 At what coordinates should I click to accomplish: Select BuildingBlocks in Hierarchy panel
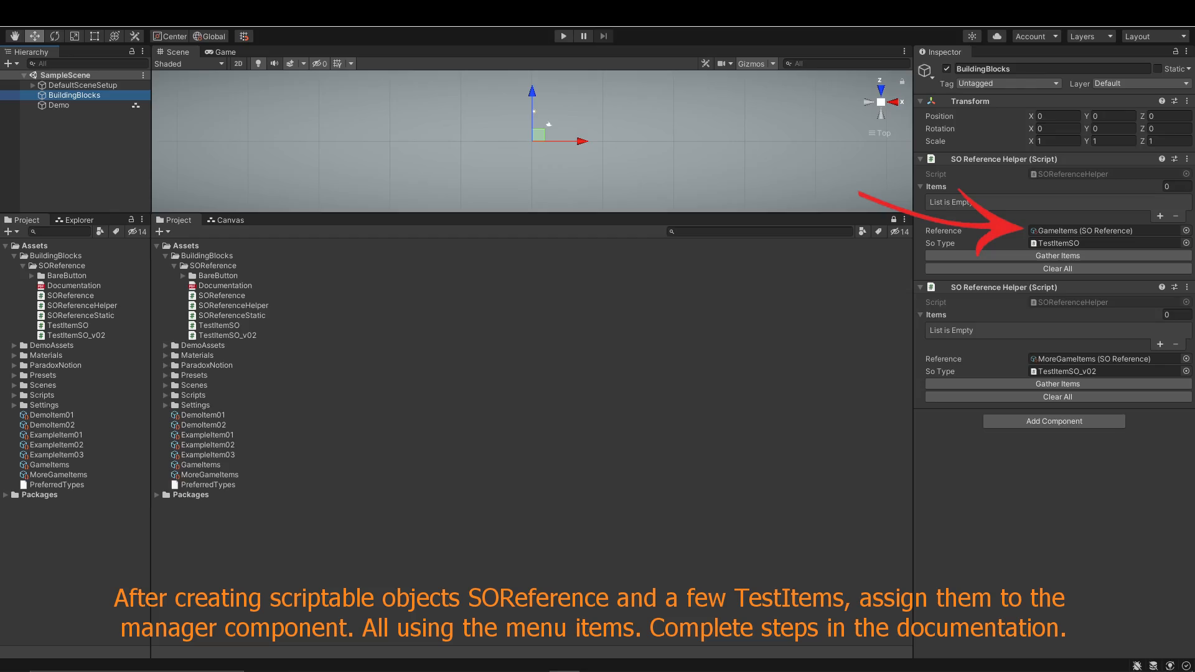pyautogui.click(x=74, y=95)
